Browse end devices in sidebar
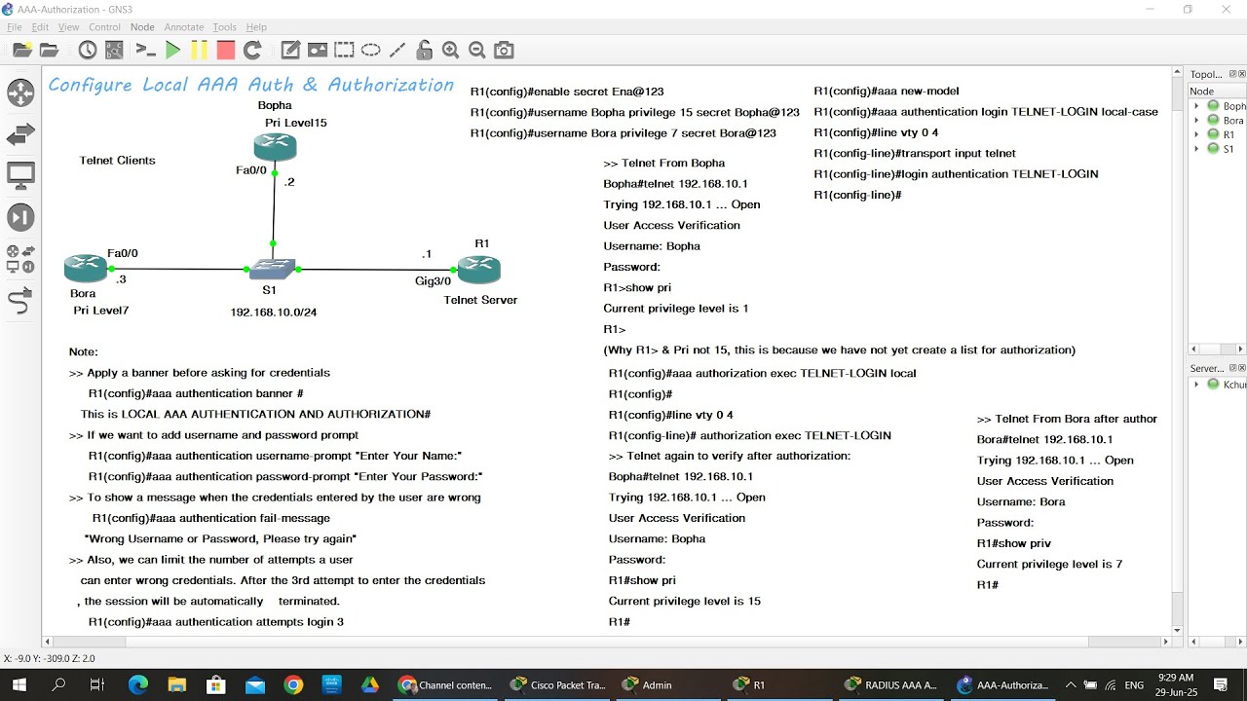The height and width of the screenshot is (701, 1247). (x=20, y=176)
